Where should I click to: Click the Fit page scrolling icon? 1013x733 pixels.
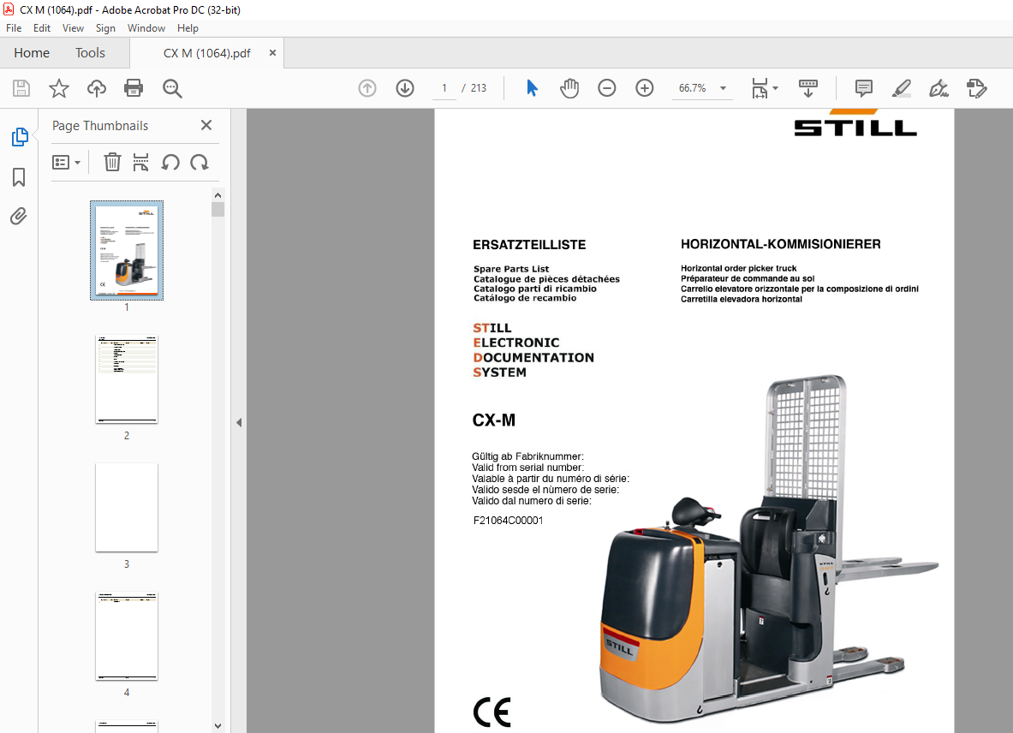760,88
